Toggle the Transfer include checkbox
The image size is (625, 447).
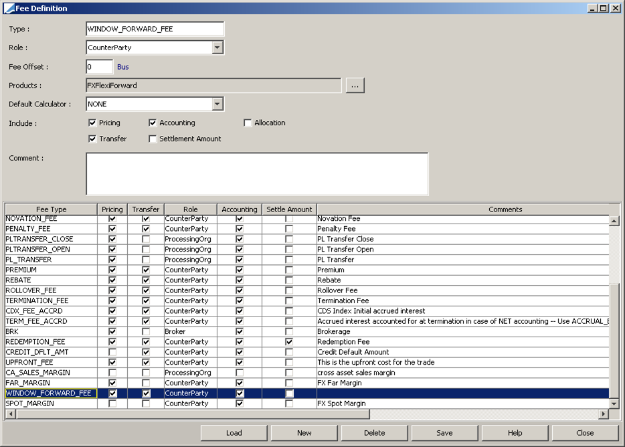click(x=92, y=139)
